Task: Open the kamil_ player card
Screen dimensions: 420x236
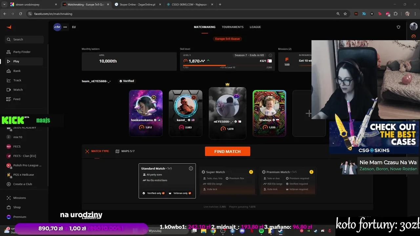Action: 185,113
